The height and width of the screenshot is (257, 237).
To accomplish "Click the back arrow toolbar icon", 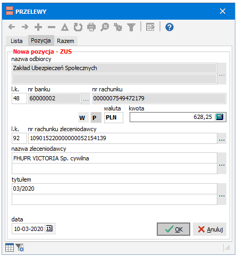I will tap(12, 27).
